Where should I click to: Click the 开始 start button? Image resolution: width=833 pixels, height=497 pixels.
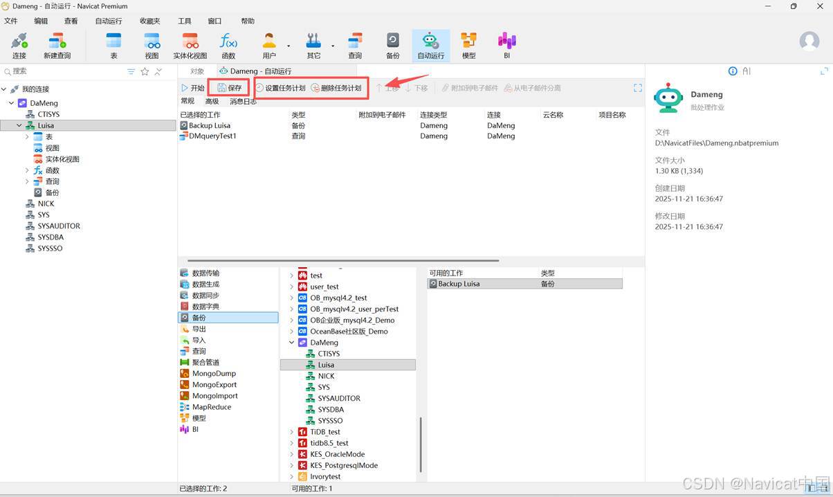tap(192, 88)
